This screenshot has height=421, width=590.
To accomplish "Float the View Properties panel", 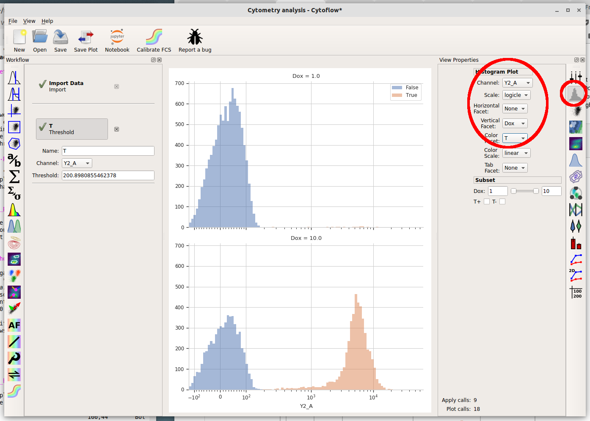I will (x=576, y=60).
